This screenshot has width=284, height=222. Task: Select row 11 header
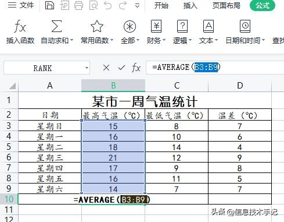pyautogui.click(x=9, y=210)
